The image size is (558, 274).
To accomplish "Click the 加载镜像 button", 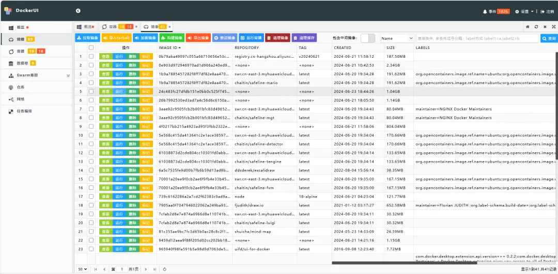I will [145, 38].
